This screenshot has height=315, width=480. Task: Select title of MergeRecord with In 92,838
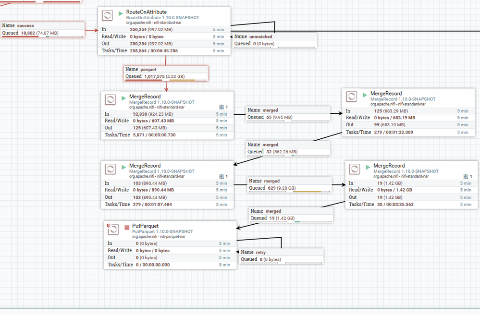pos(145,97)
